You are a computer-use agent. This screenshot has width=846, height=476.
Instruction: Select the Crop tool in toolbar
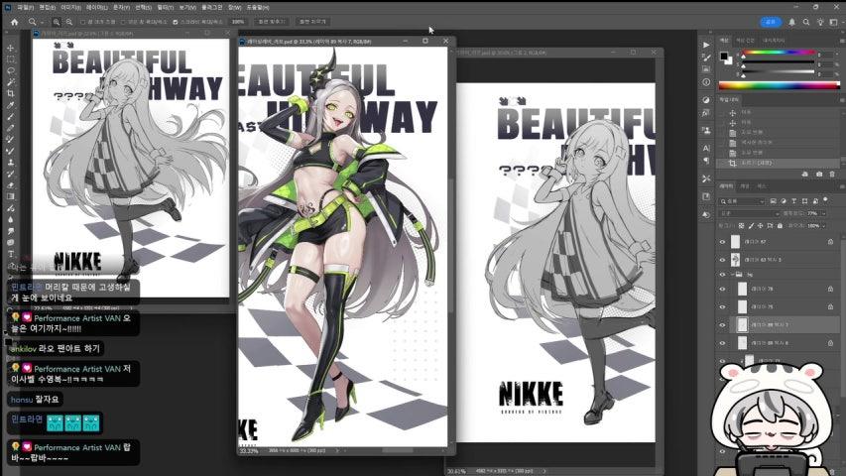pos(10,93)
